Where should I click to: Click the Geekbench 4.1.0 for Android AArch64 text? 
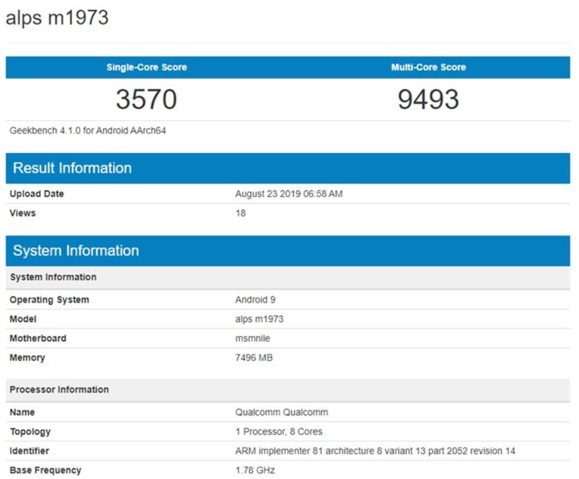point(88,130)
